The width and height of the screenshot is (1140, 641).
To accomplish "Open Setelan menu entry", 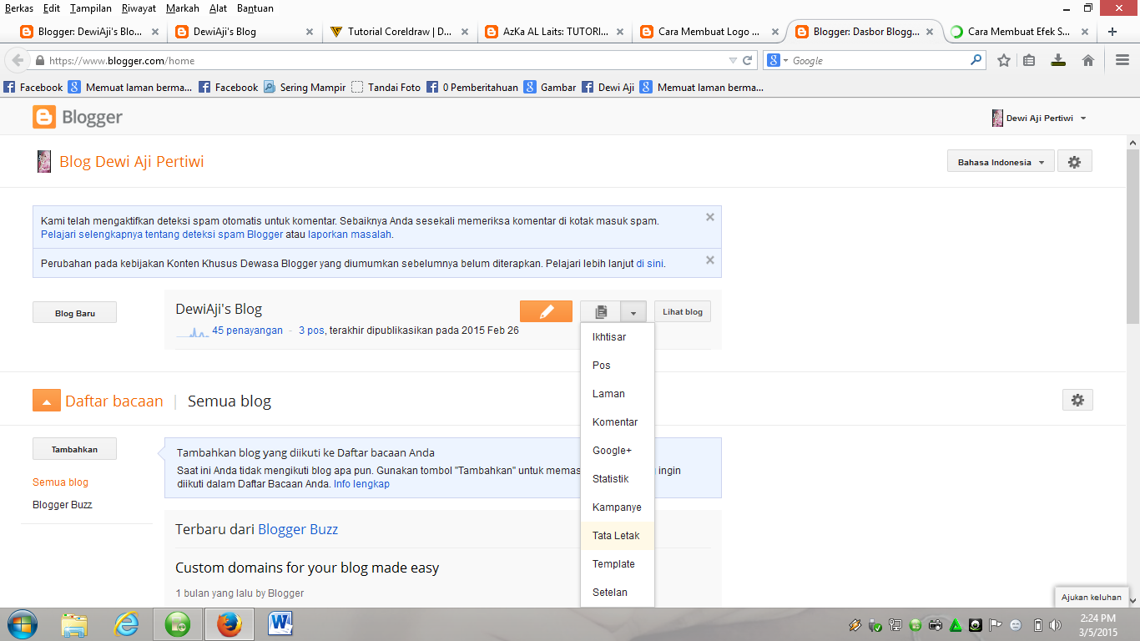I will tap(618, 593).
